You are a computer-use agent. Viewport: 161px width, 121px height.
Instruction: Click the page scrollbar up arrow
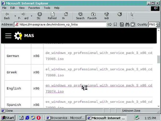[x=158, y=30]
